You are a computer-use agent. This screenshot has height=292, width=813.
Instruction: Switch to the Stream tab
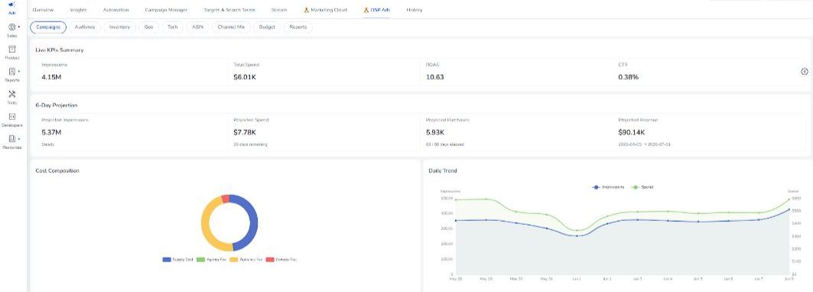tap(279, 10)
